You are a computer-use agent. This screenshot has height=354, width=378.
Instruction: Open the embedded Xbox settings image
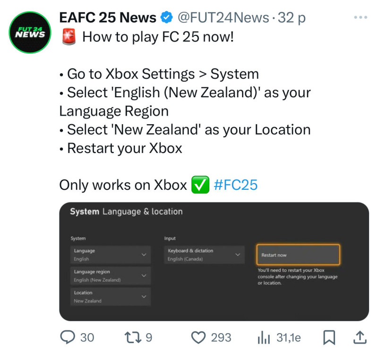tap(214, 261)
